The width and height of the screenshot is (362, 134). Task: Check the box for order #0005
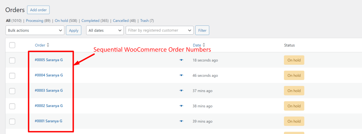[12, 60]
